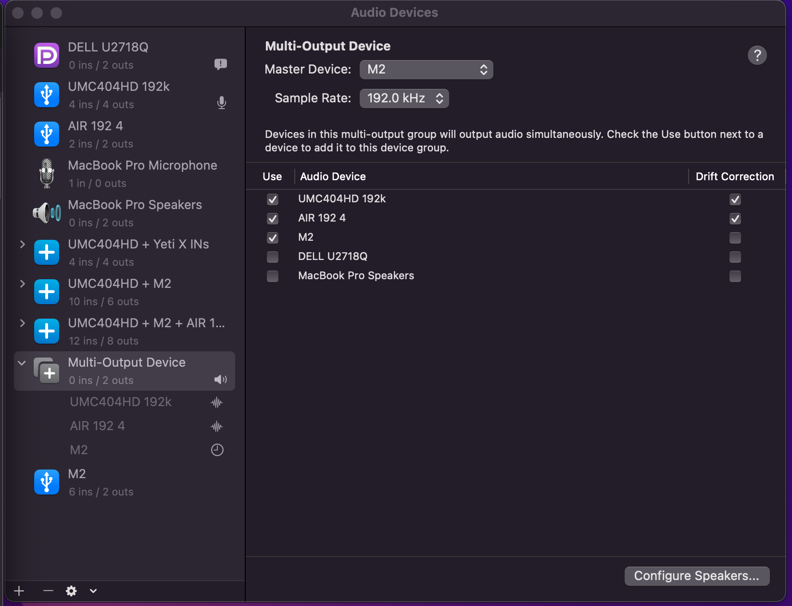The image size is (792, 606).
Task: Open the Sample Rate dropdown
Action: pyautogui.click(x=404, y=99)
